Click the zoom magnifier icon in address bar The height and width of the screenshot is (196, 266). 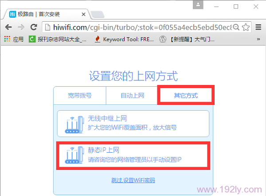(x=237, y=27)
